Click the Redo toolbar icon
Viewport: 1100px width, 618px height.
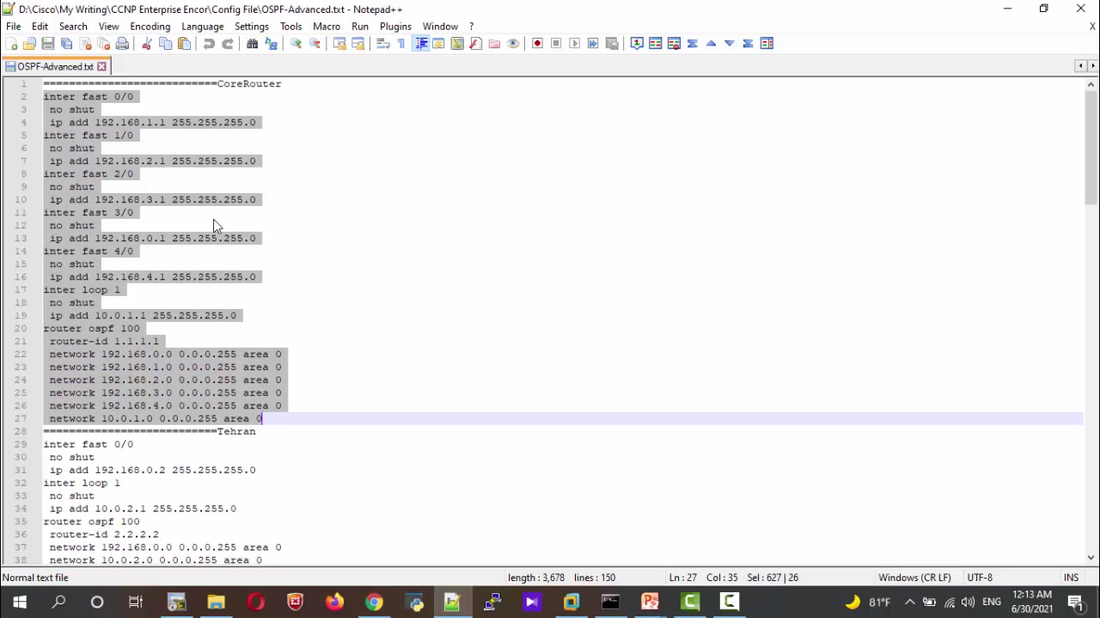pyautogui.click(x=228, y=44)
